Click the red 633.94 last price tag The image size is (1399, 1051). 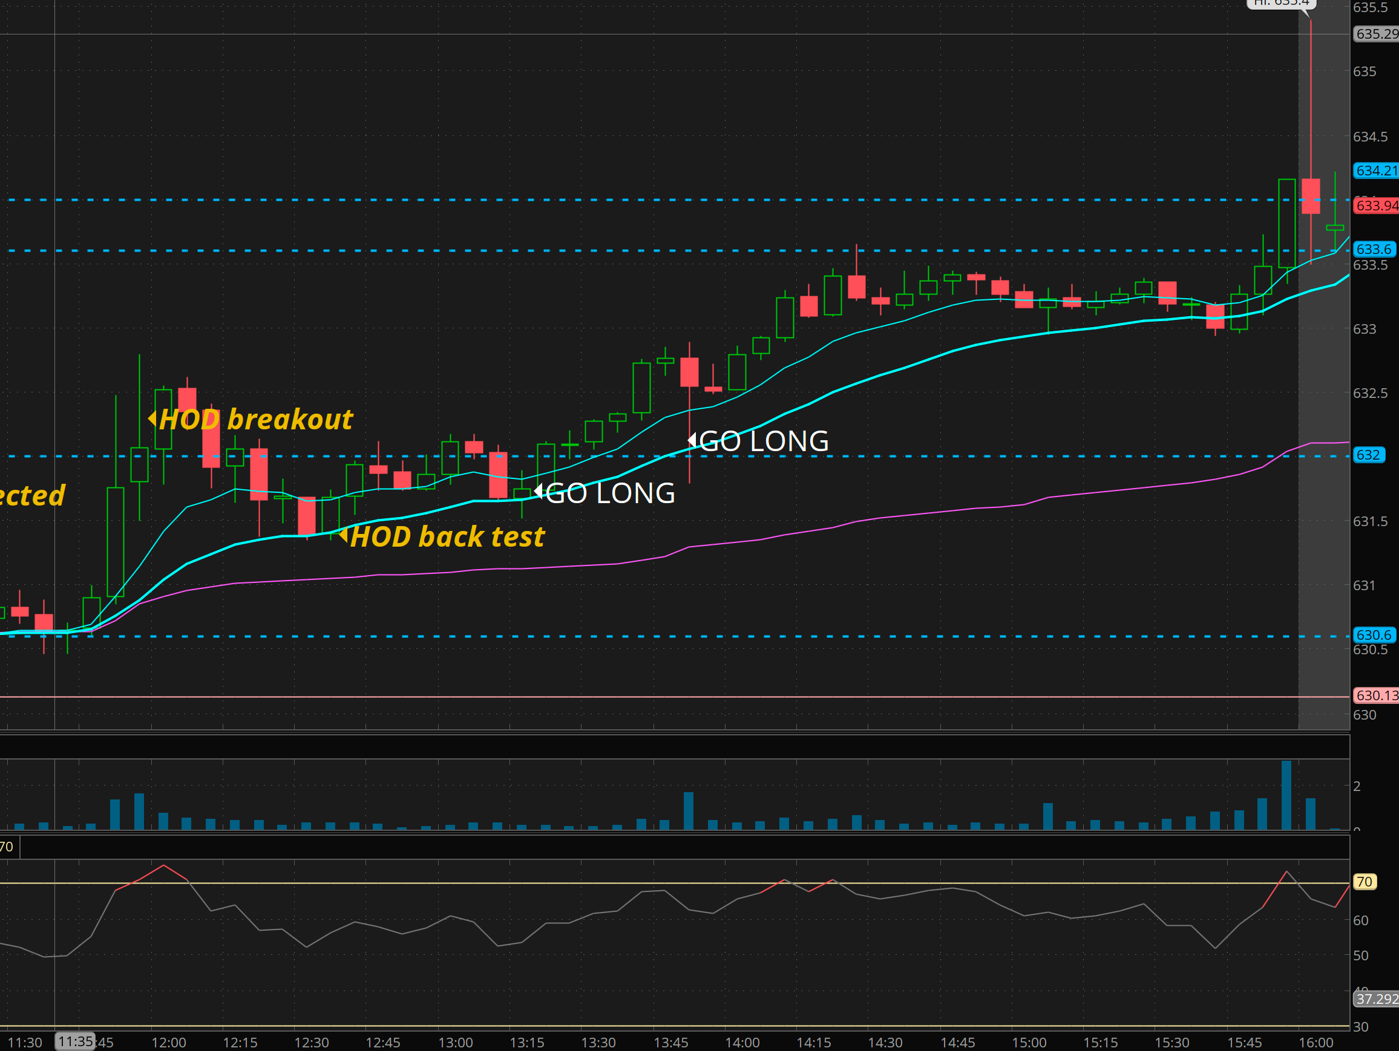tap(1375, 206)
